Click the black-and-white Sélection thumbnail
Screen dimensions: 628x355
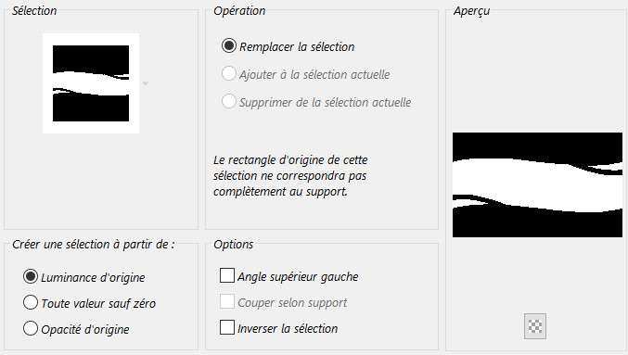tap(91, 83)
